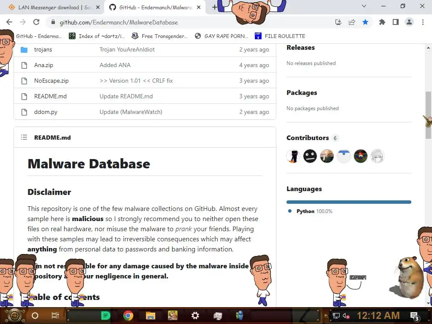Open the Extensions puzzle icon
432x324 pixels.
(382, 22)
